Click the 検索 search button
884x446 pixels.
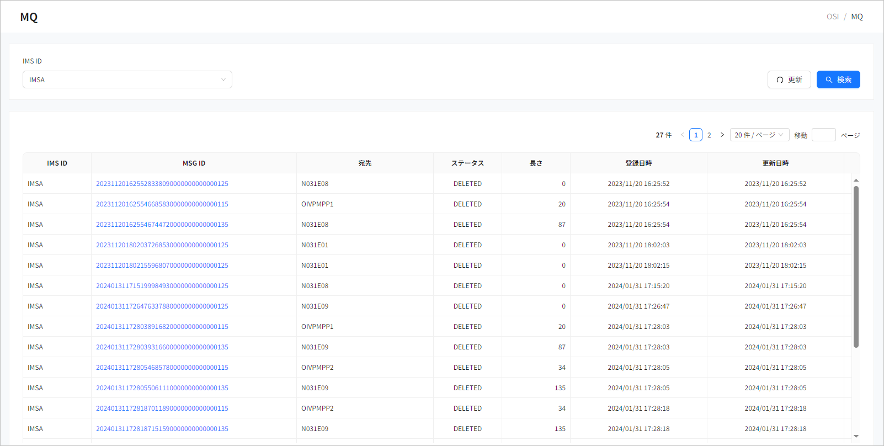(x=838, y=79)
